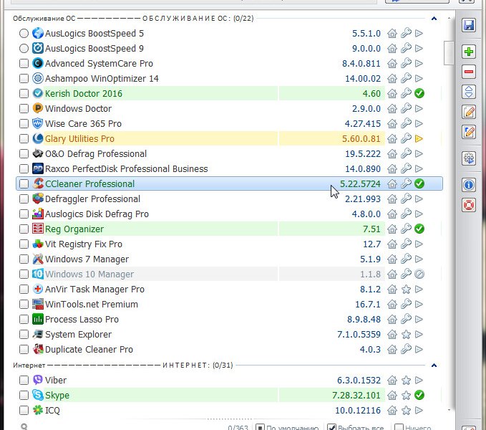Viewport: 486px width, 430px height.
Task: Select the Windows Doctor row
Action: pyautogui.click(x=229, y=109)
